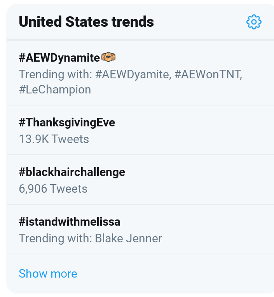Click the Show more row area
The width and height of the screenshot is (274, 297).
click(140, 274)
